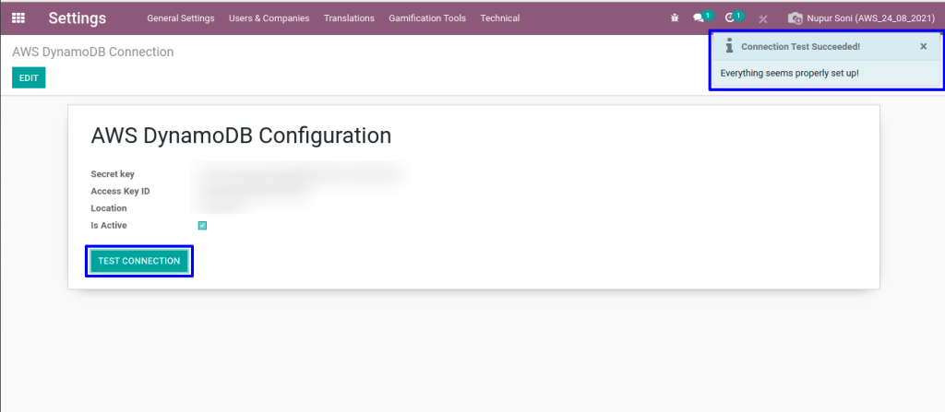Click the debug bug icon
The image size is (945, 412).
[x=675, y=18]
